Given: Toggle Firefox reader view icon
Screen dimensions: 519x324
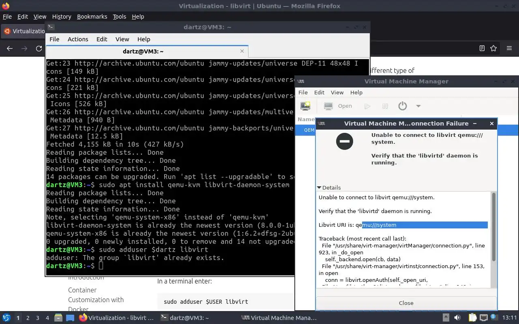Looking at the screenshot, I should (x=482, y=48).
